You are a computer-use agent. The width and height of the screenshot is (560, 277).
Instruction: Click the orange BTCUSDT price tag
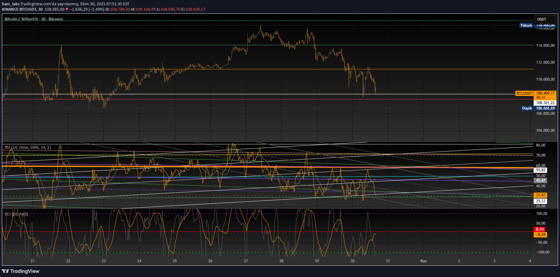[524, 93]
